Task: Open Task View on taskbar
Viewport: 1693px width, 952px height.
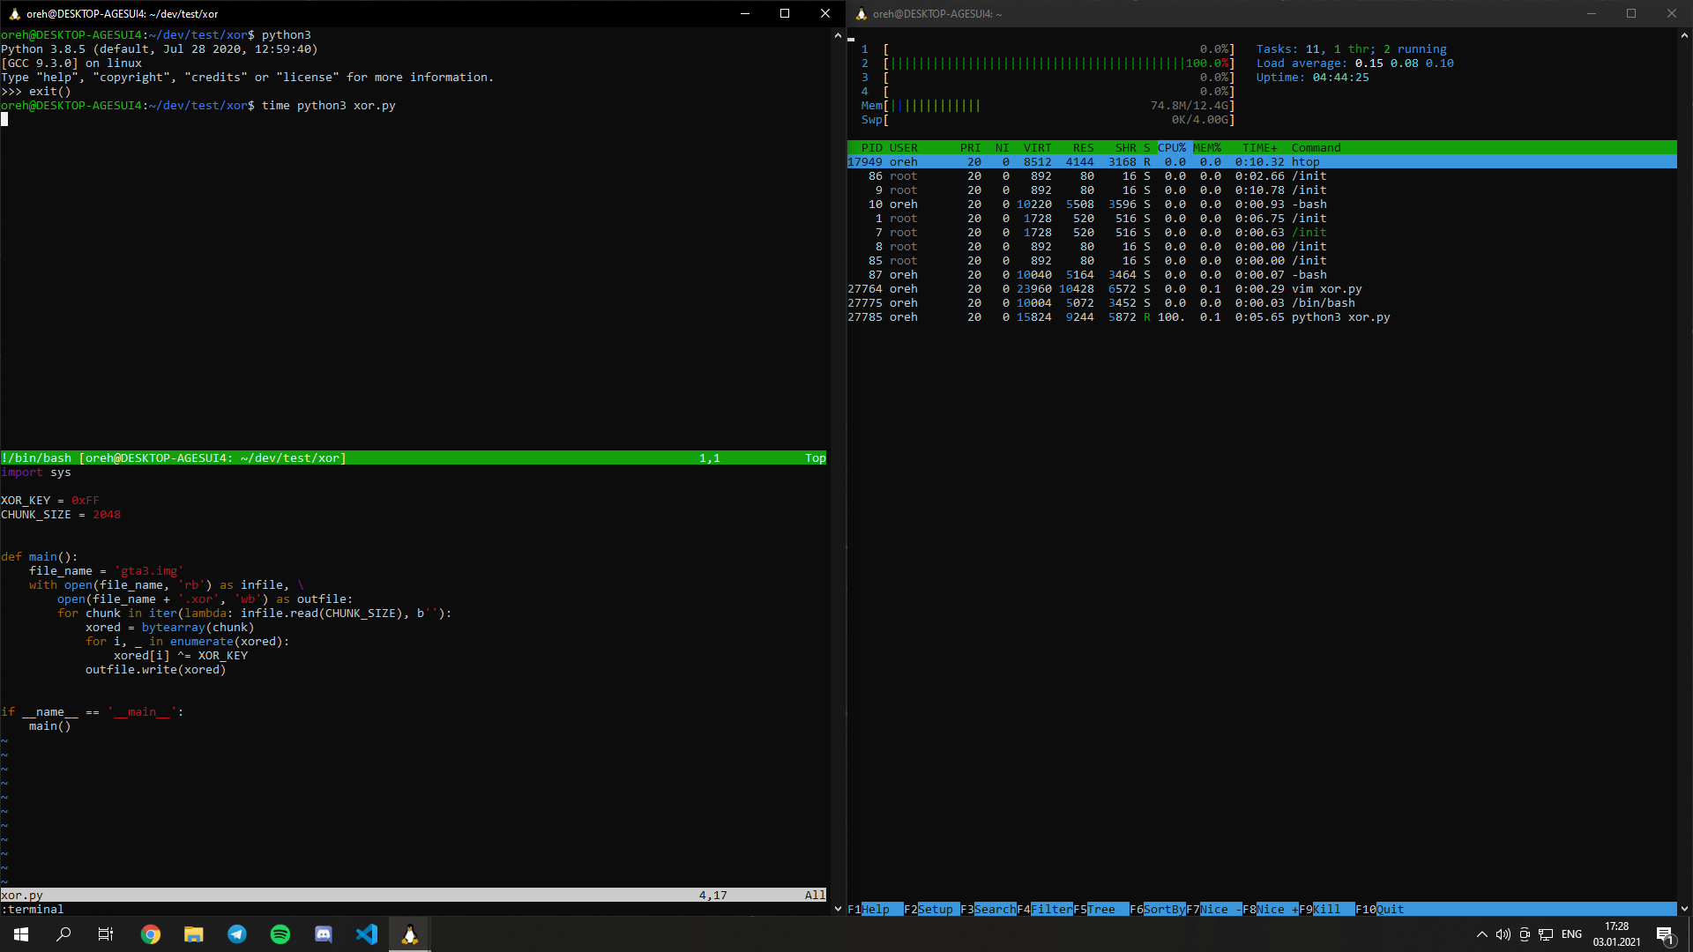Action: 106,934
